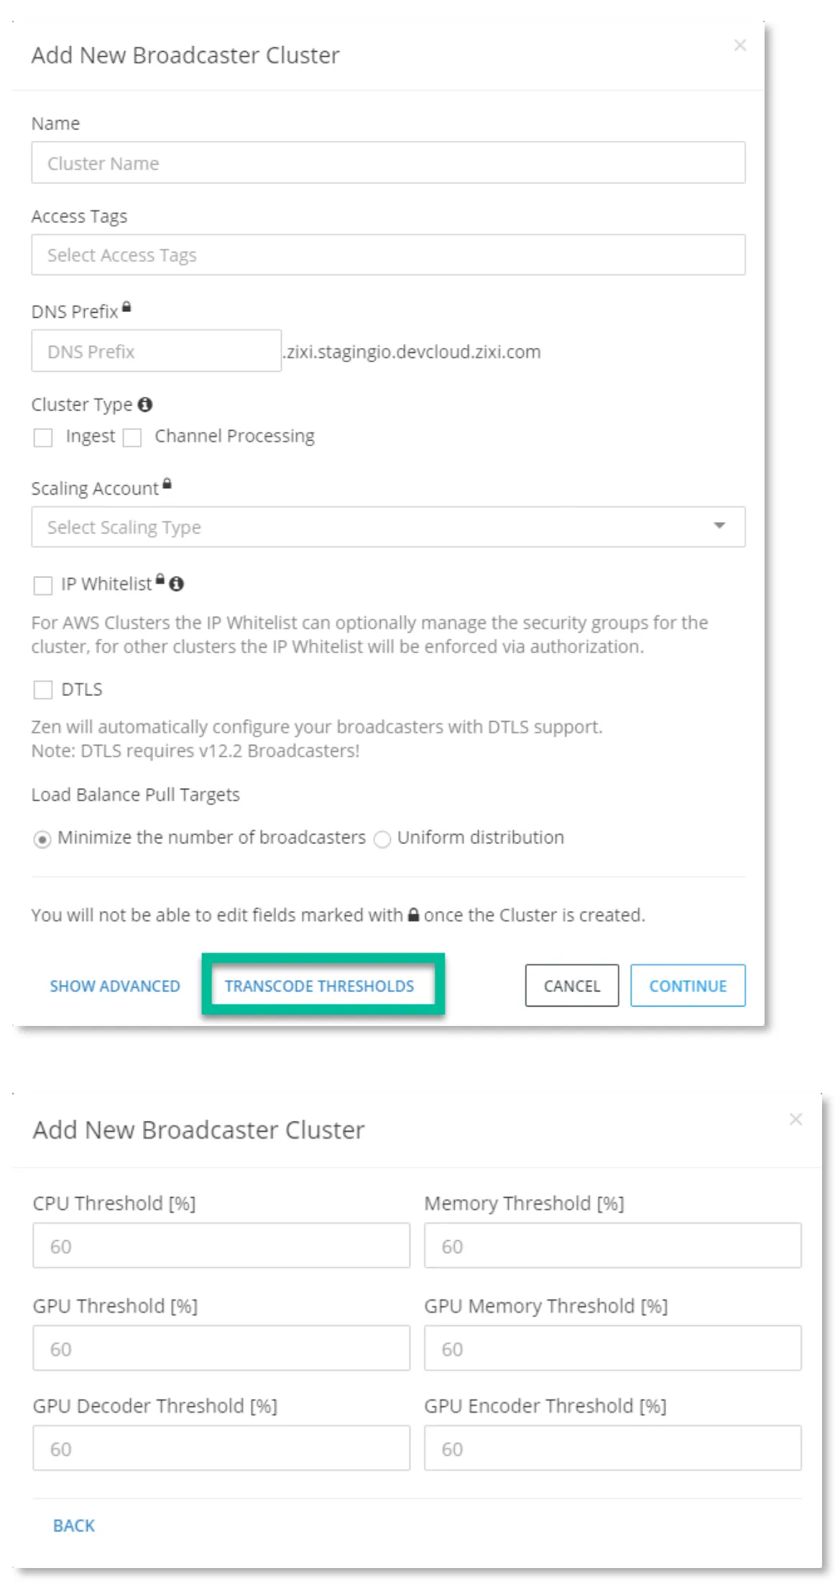The width and height of the screenshot is (835, 1586).
Task: Open the Select Access Tags field
Action: pyautogui.click(x=388, y=255)
